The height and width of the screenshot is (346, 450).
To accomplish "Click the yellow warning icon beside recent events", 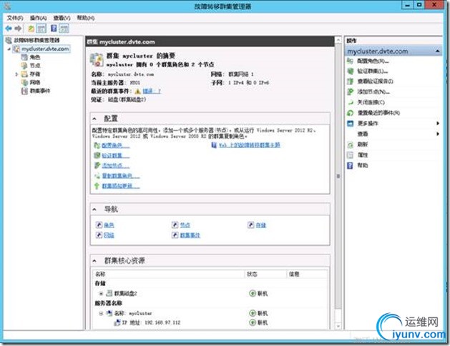I will pos(138,92).
